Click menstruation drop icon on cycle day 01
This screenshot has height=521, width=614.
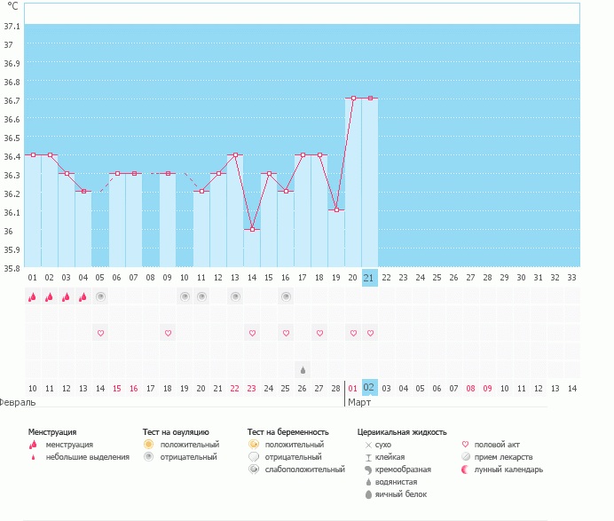pos(32,297)
